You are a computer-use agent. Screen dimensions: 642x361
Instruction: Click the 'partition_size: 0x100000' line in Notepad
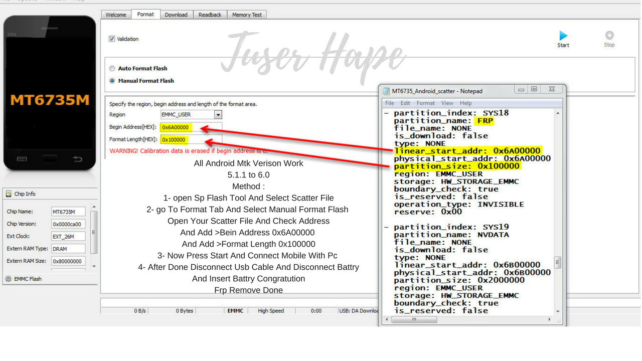pyautogui.click(x=457, y=166)
